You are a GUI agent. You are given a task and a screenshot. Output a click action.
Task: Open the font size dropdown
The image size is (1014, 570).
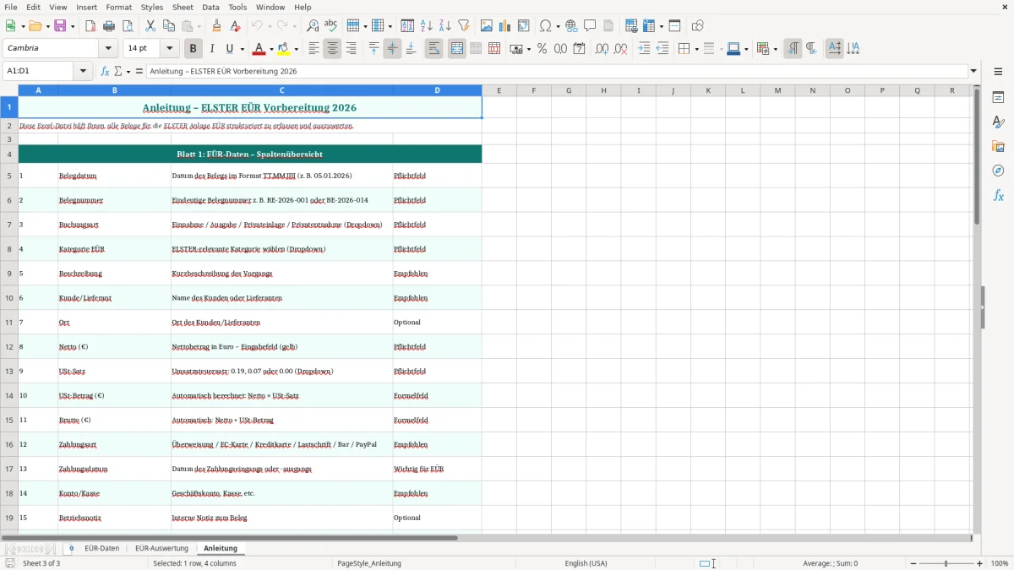coord(169,49)
